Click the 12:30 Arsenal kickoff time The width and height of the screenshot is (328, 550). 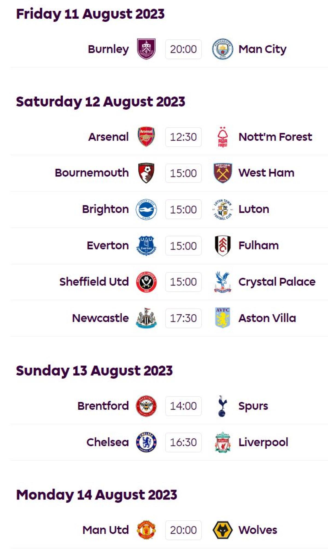coord(183,137)
